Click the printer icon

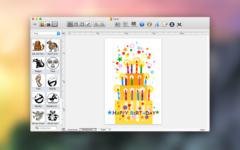tap(179, 24)
